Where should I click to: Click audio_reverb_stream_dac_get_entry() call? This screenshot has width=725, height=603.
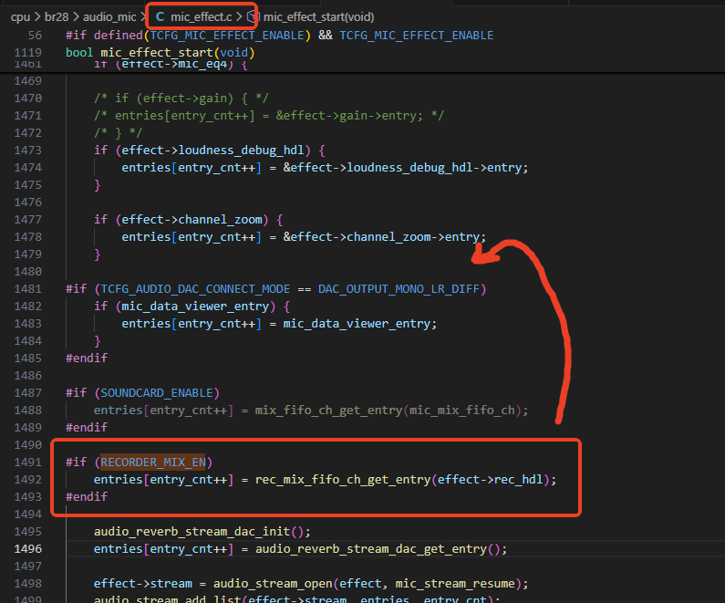pos(378,549)
